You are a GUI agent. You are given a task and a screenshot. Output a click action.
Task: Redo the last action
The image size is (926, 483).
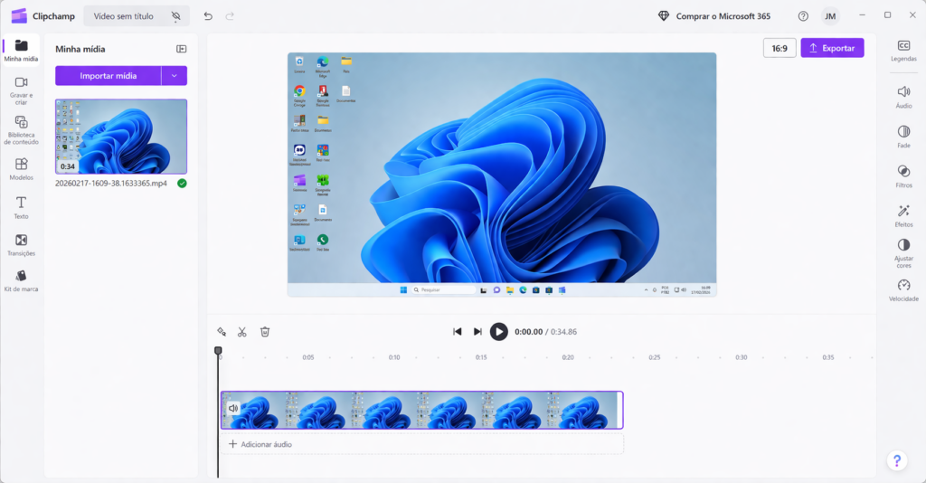pyautogui.click(x=230, y=16)
